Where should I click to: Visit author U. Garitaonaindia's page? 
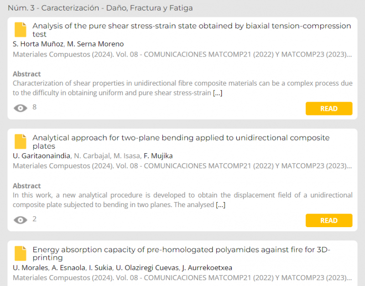[x=42, y=156]
